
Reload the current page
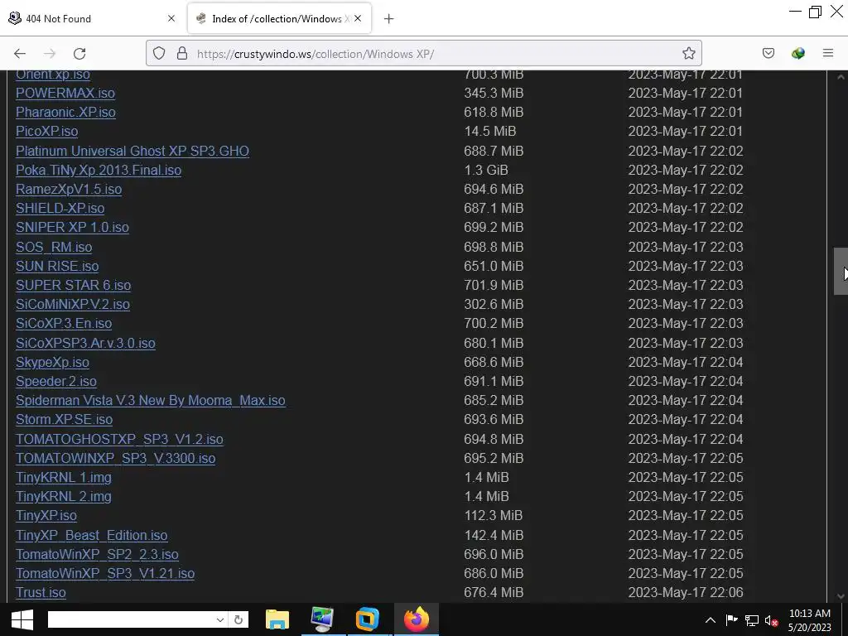click(x=79, y=54)
